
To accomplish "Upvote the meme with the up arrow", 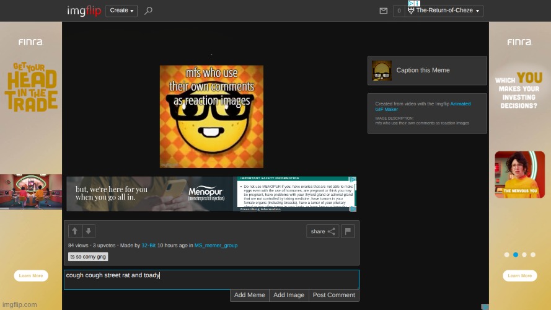I will (x=75, y=231).
